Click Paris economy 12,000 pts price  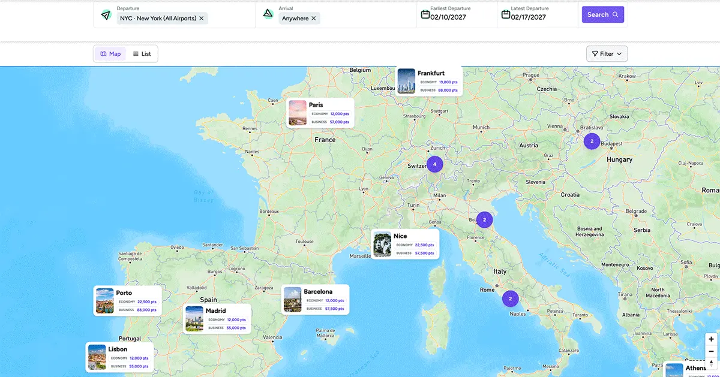point(340,114)
